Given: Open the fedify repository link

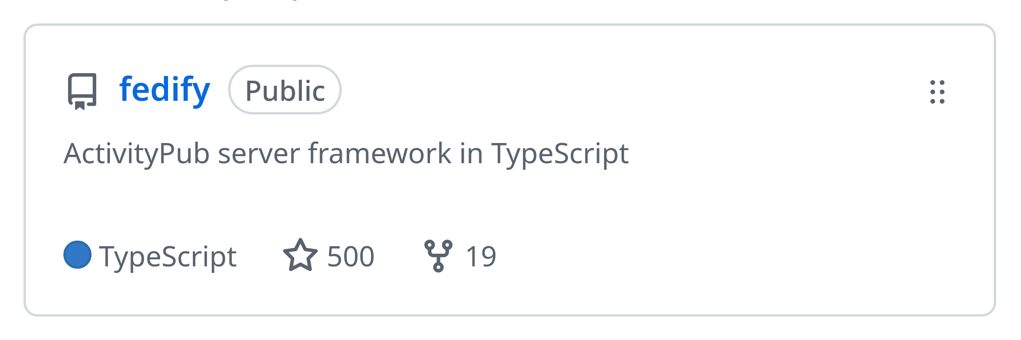Looking at the screenshot, I should (x=164, y=89).
